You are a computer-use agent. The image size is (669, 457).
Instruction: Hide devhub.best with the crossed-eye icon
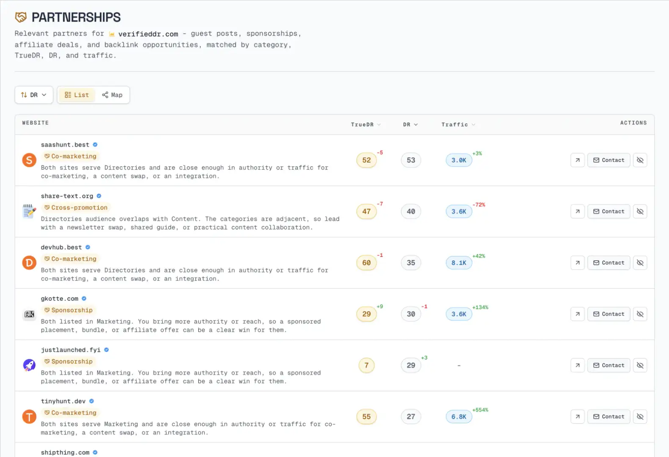coord(640,262)
